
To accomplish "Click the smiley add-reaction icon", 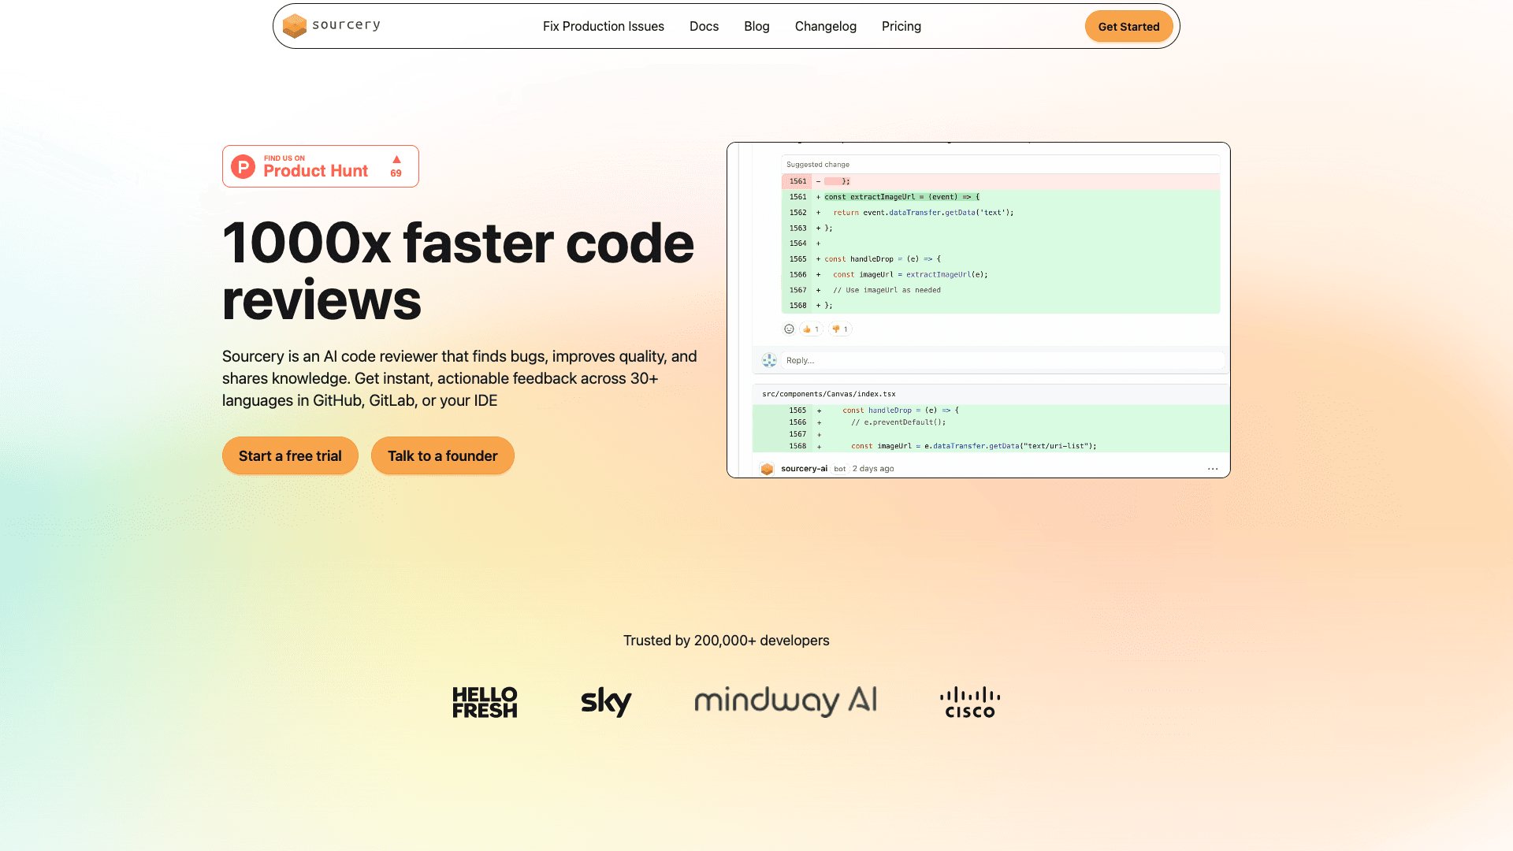I will [789, 329].
